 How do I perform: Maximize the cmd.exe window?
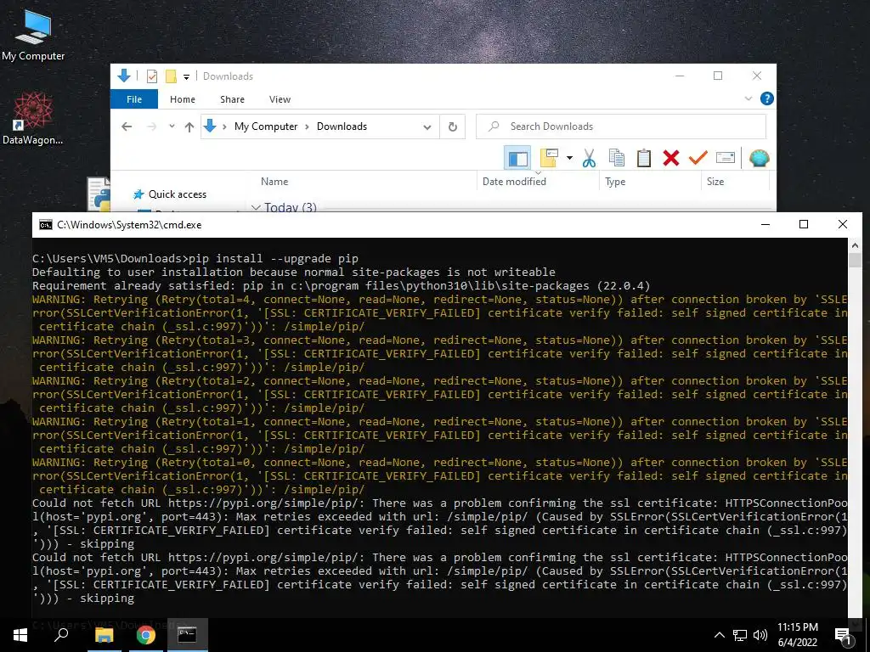804,224
